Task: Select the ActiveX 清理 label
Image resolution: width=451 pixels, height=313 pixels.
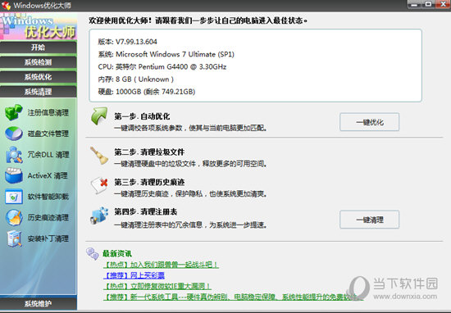Action: coord(48,175)
